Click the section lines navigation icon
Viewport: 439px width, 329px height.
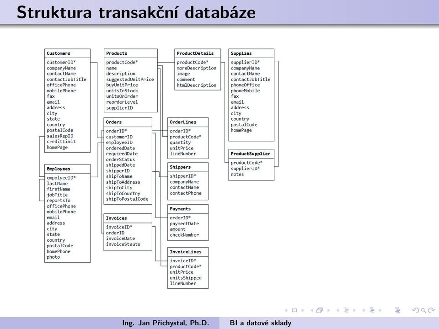tap(372, 310)
